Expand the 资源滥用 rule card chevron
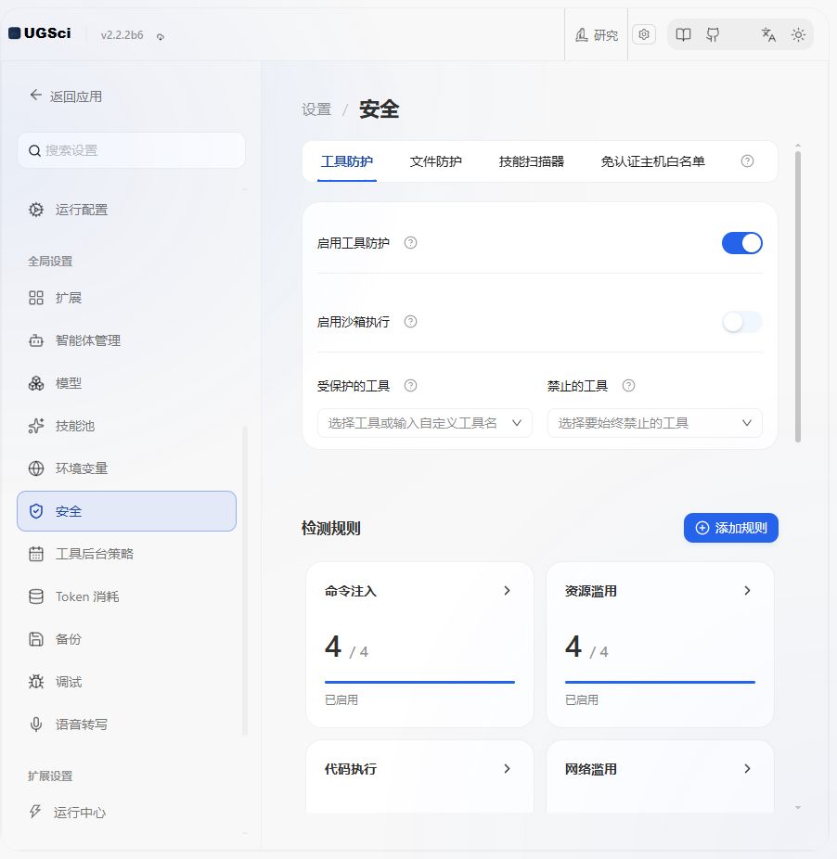Screen dimensions: 837x859 click(747, 591)
